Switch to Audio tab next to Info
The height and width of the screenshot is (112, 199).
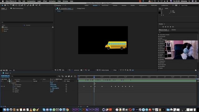coord(167,8)
